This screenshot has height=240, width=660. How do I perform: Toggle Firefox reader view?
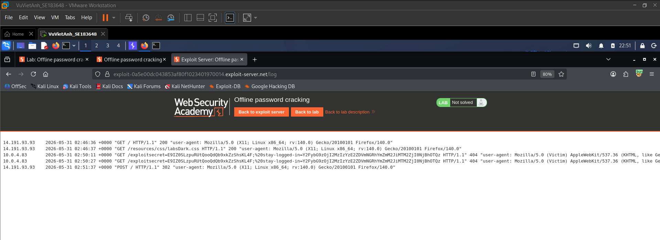[x=533, y=74]
